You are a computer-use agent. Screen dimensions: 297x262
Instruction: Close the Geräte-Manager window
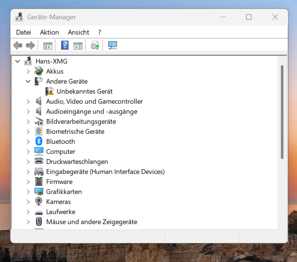275,17
